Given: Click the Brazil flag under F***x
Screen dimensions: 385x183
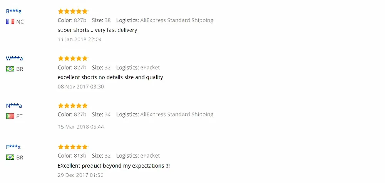Looking at the screenshot, I should tap(10, 157).
